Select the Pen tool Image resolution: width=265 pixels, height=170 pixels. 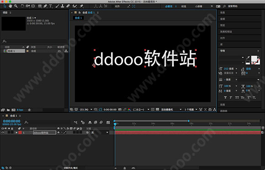(45, 6)
